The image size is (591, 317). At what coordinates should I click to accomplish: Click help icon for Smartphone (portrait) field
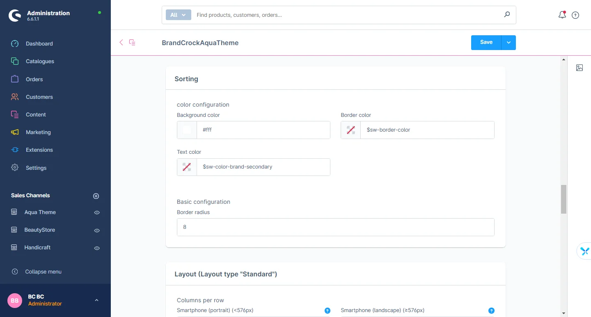pyautogui.click(x=328, y=311)
